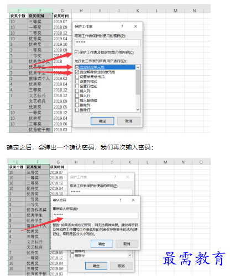Viewport: 230px width, 276px height.
Task: Click scroll-down arrow in lower background dialog list
Action: 130,255
